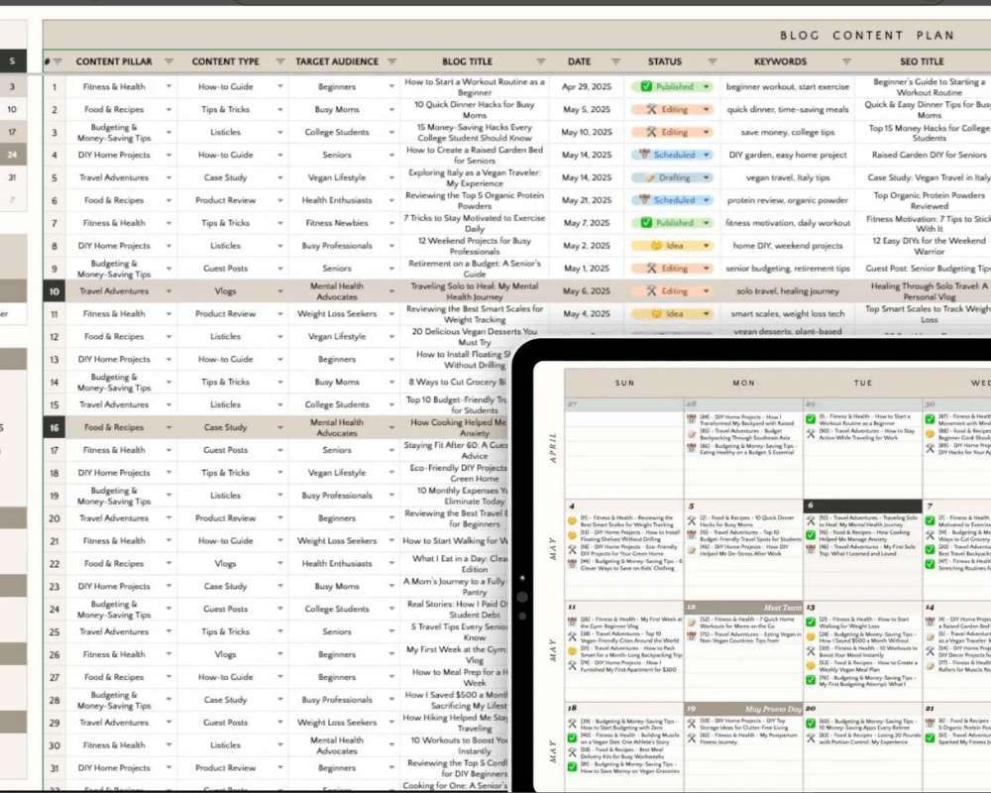Click tools icon beside calendar entry [90]

click(x=811, y=434)
